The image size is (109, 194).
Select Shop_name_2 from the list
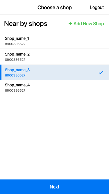[x=55, y=57]
